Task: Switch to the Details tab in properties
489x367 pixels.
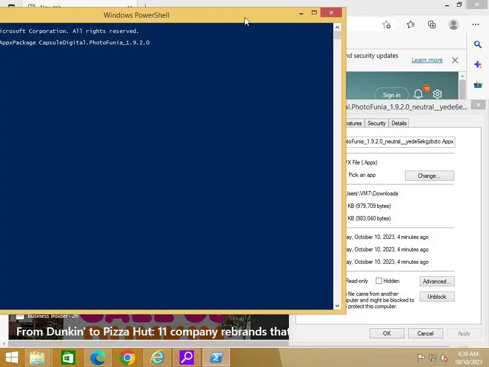Action: click(x=399, y=123)
